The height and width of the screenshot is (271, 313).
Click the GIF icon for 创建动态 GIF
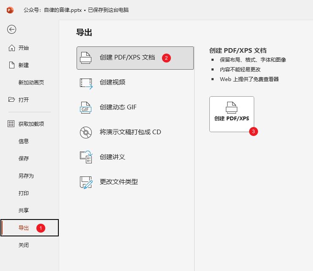pos(86,107)
